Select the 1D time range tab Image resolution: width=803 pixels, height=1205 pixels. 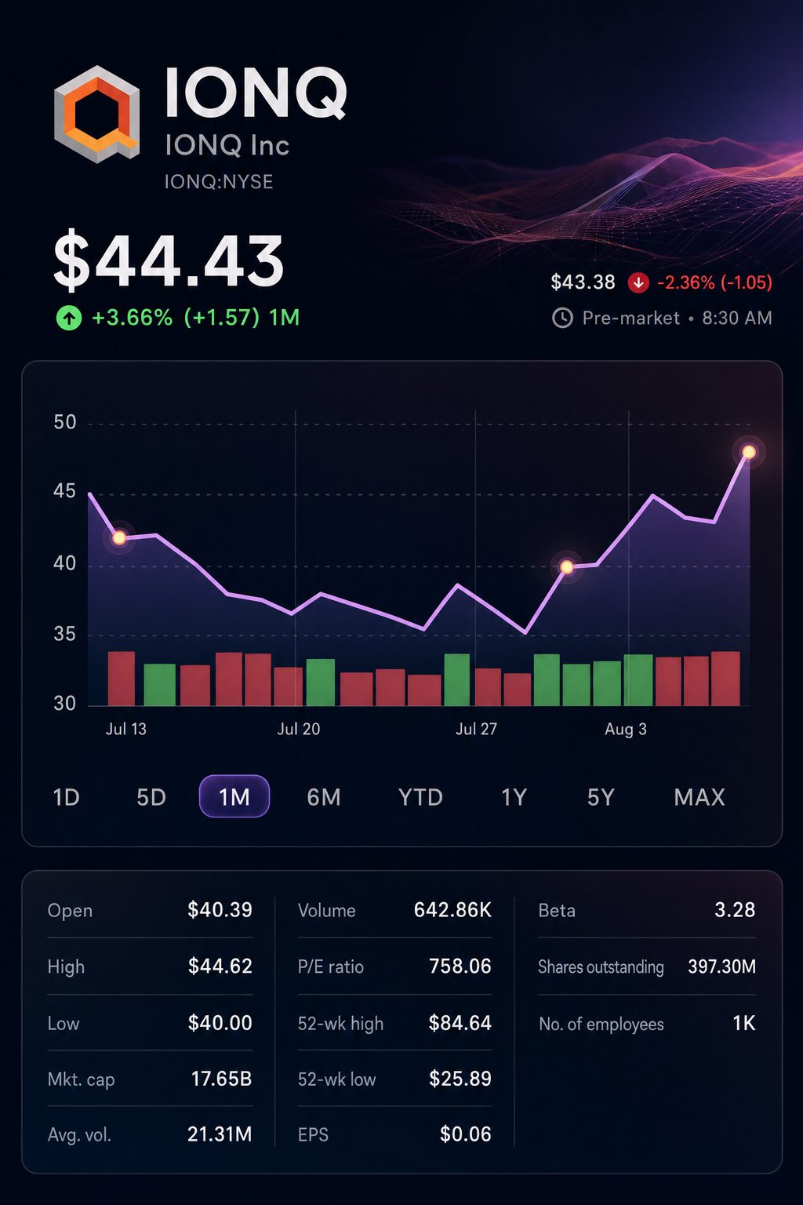(66, 797)
